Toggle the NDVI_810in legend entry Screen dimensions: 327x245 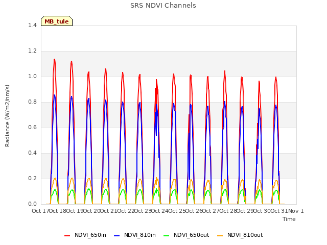135,235
